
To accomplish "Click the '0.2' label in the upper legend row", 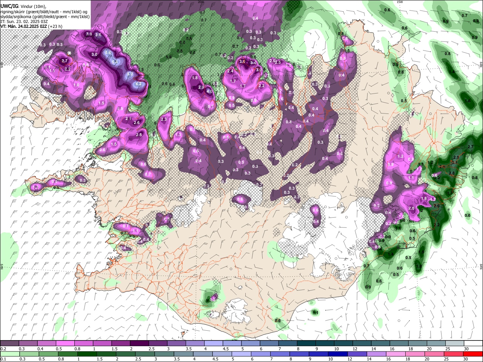I will (3, 349).
